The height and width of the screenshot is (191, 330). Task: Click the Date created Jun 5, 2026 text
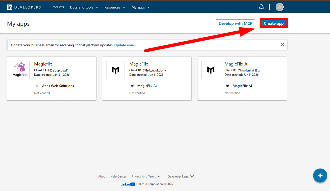(242, 75)
